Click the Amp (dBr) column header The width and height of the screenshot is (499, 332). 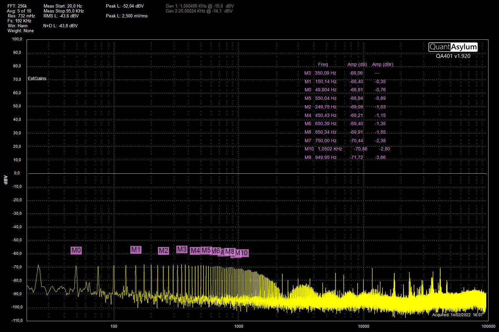[x=382, y=64]
